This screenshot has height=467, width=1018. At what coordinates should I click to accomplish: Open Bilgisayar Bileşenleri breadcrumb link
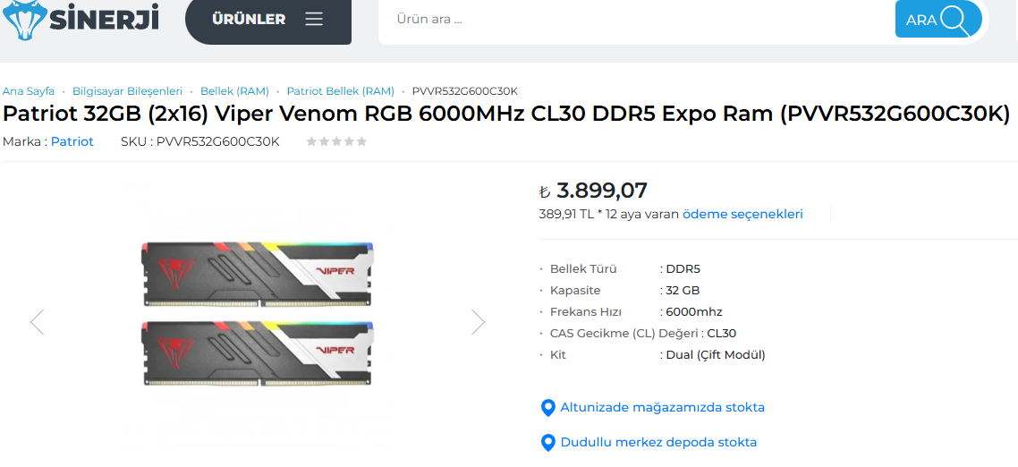click(127, 91)
